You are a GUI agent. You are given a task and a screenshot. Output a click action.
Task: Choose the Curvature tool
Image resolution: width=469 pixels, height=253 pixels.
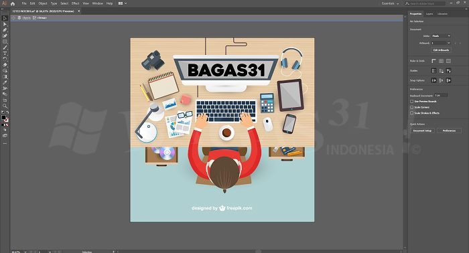click(5, 36)
